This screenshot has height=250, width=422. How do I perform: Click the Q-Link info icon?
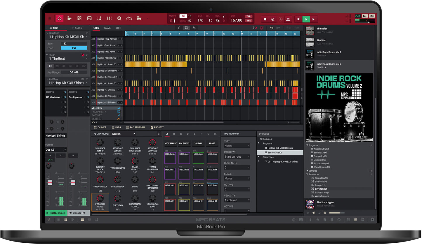[159, 134]
